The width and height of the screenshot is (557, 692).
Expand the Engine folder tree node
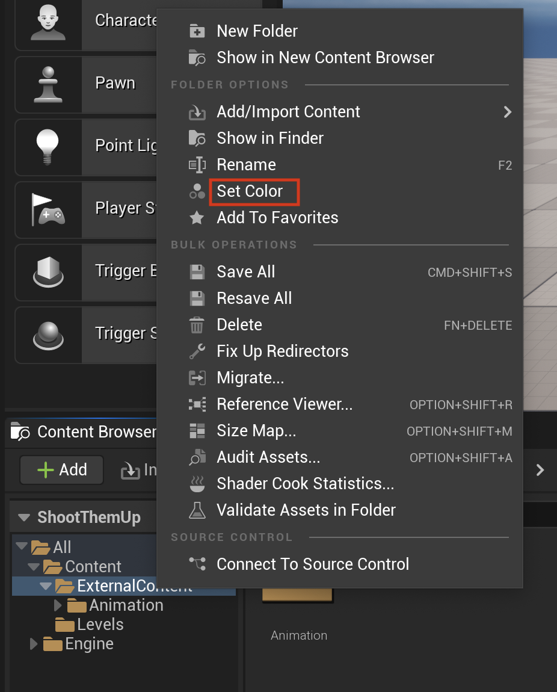[34, 644]
